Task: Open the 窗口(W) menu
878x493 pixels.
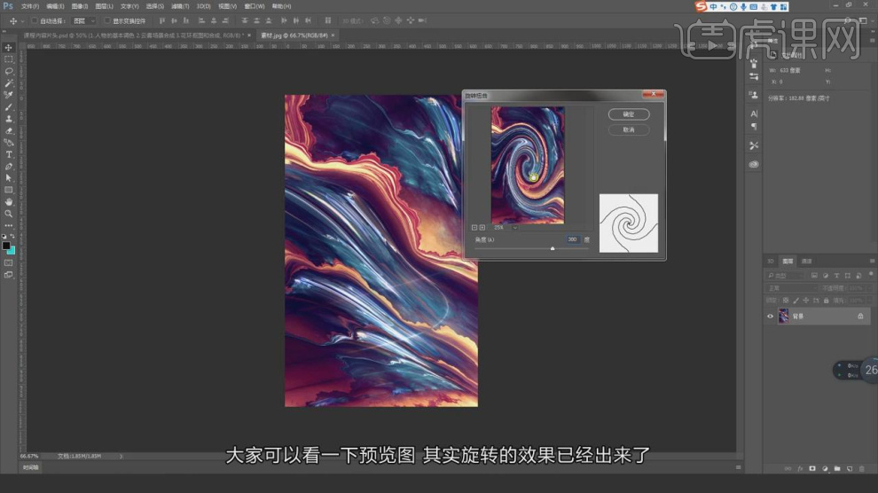Action: 255,6
